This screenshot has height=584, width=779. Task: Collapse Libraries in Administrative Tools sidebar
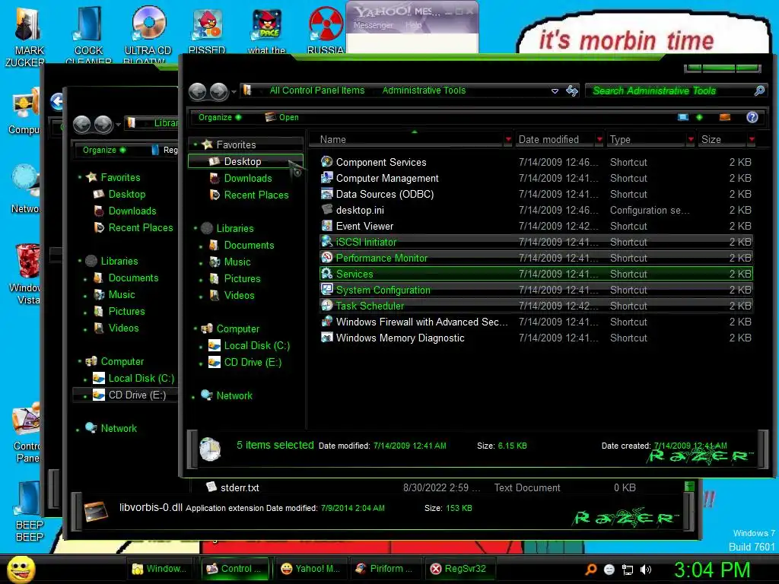point(196,228)
